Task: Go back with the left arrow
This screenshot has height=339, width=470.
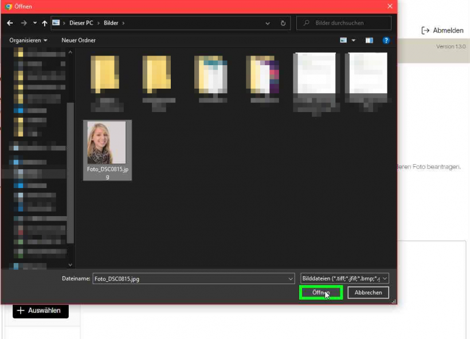Action: 10,23
